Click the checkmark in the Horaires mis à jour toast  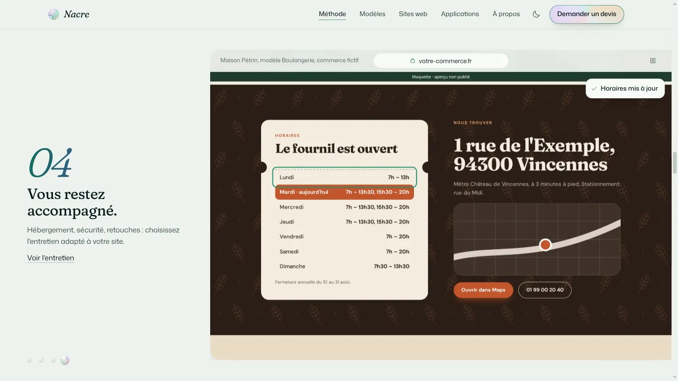(594, 89)
